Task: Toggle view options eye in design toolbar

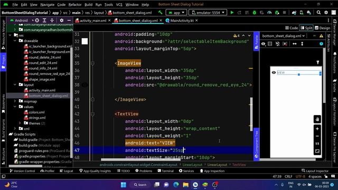Action: tap(264, 44)
